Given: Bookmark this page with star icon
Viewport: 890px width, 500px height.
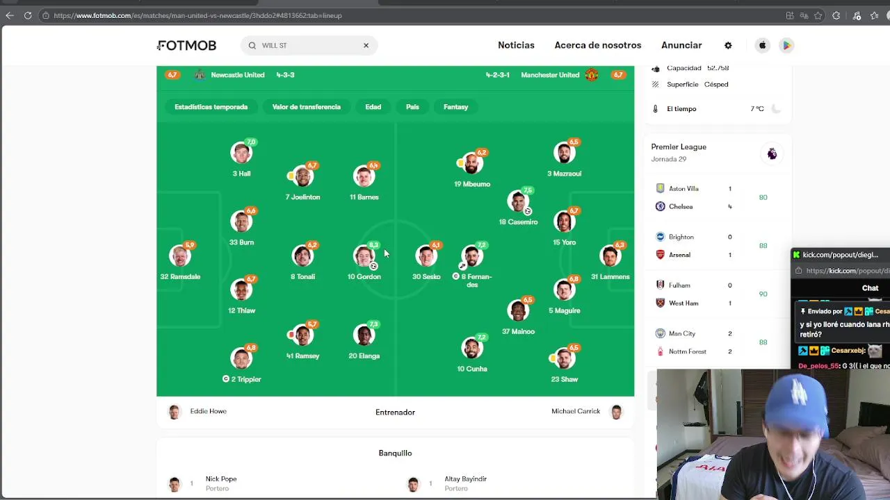Looking at the screenshot, I should 818,15.
